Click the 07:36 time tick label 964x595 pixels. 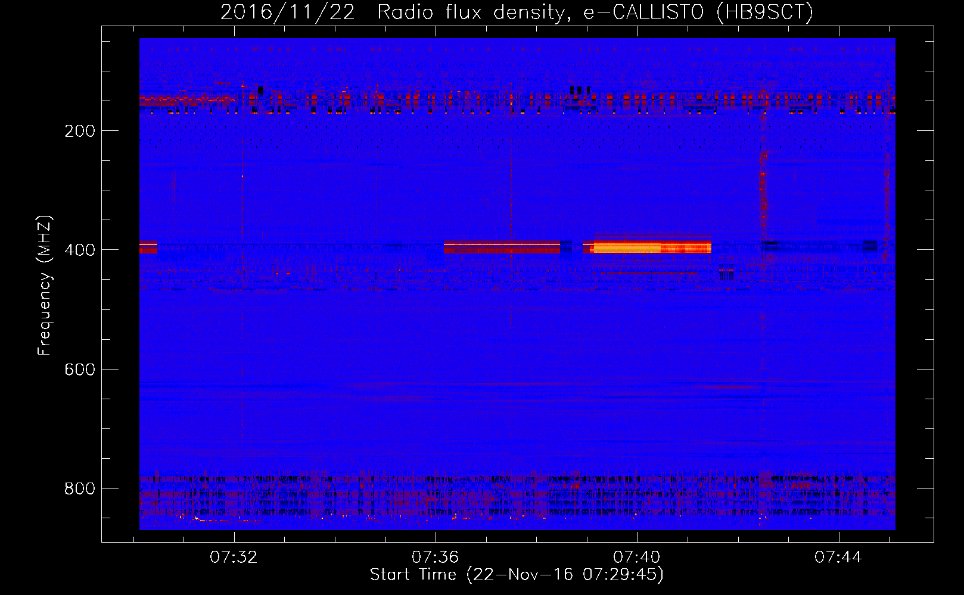(436, 557)
